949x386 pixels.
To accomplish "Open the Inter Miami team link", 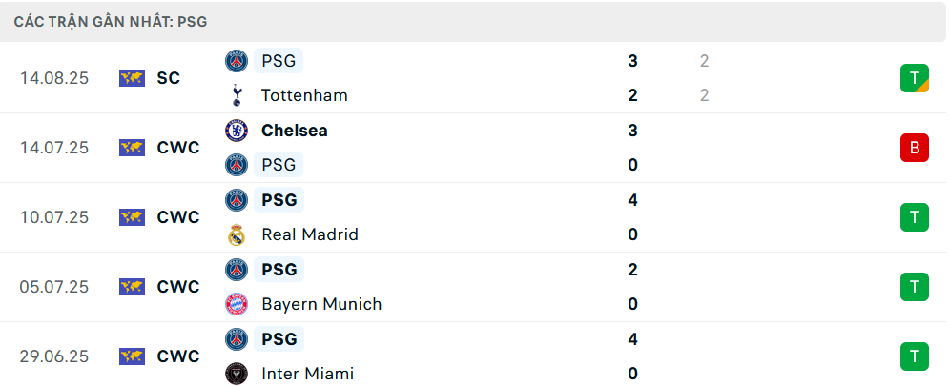I will [x=307, y=374].
